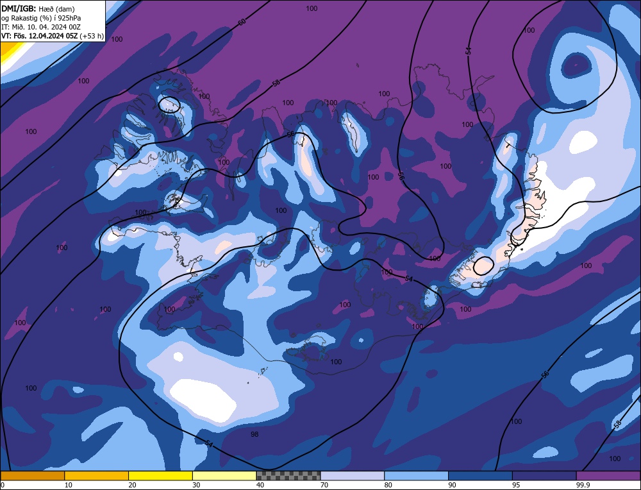Viewport: 641px width, 490px height.
Task: Click the legend tick label '80'
Action: click(388, 485)
